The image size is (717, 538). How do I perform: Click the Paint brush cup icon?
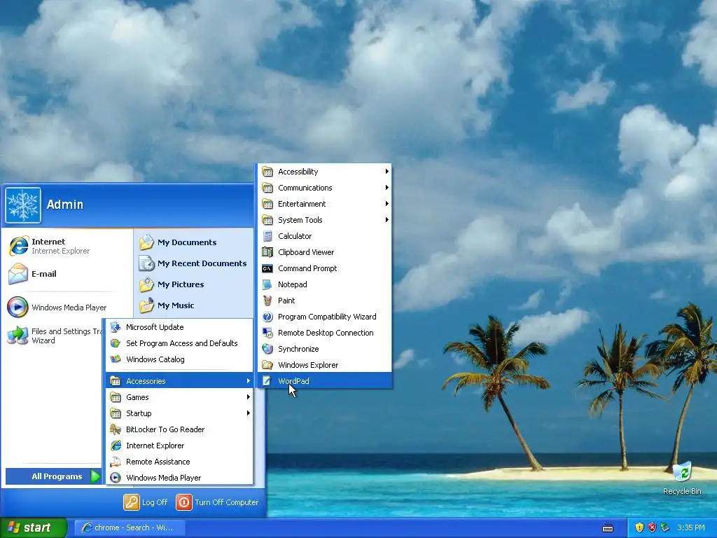click(x=267, y=301)
